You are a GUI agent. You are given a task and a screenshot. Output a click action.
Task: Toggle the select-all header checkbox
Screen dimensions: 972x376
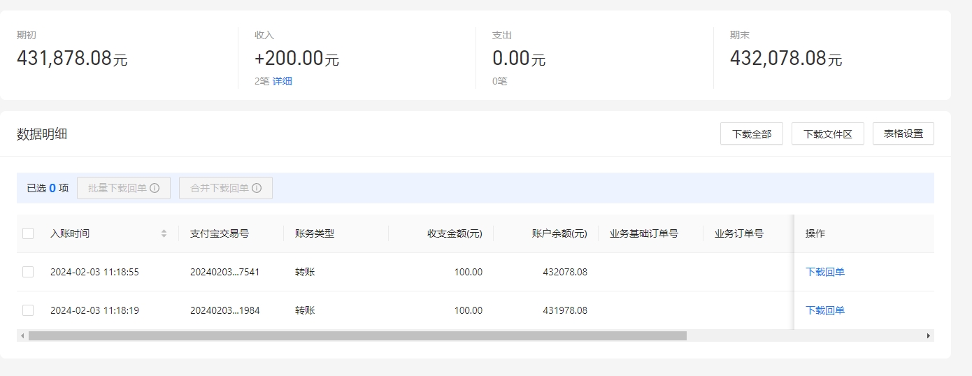click(x=28, y=233)
